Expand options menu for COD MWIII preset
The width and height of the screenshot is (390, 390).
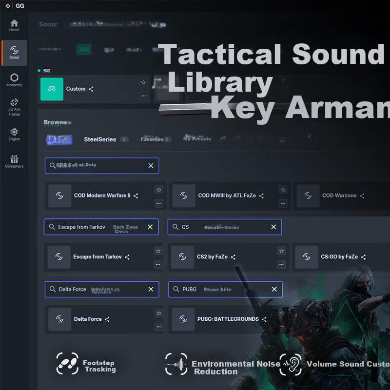283,203
